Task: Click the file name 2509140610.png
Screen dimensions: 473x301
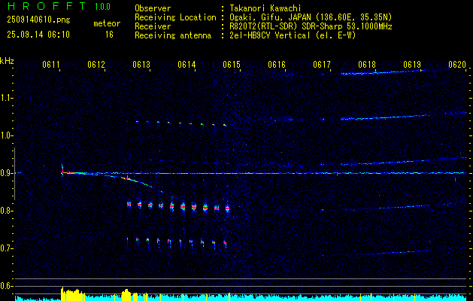Action: (38, 20)
